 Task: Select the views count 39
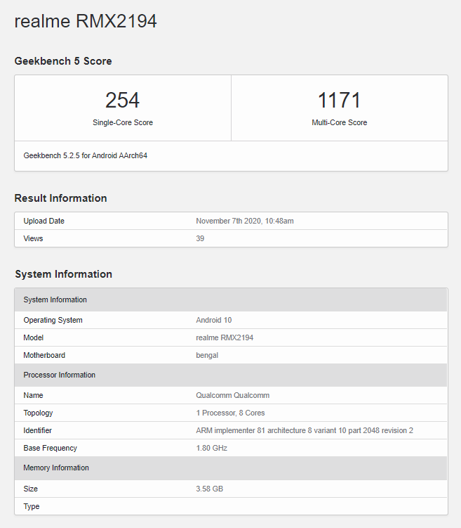(x=200, y=238)
